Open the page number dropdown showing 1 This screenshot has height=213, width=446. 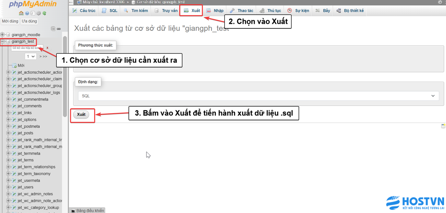31,56
